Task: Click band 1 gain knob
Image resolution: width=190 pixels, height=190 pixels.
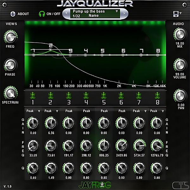Action: [33, 123]
